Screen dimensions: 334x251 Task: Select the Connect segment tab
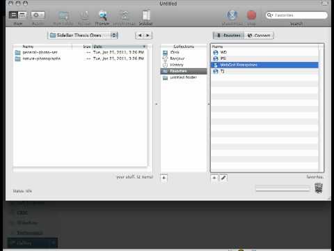click(259, 36)
